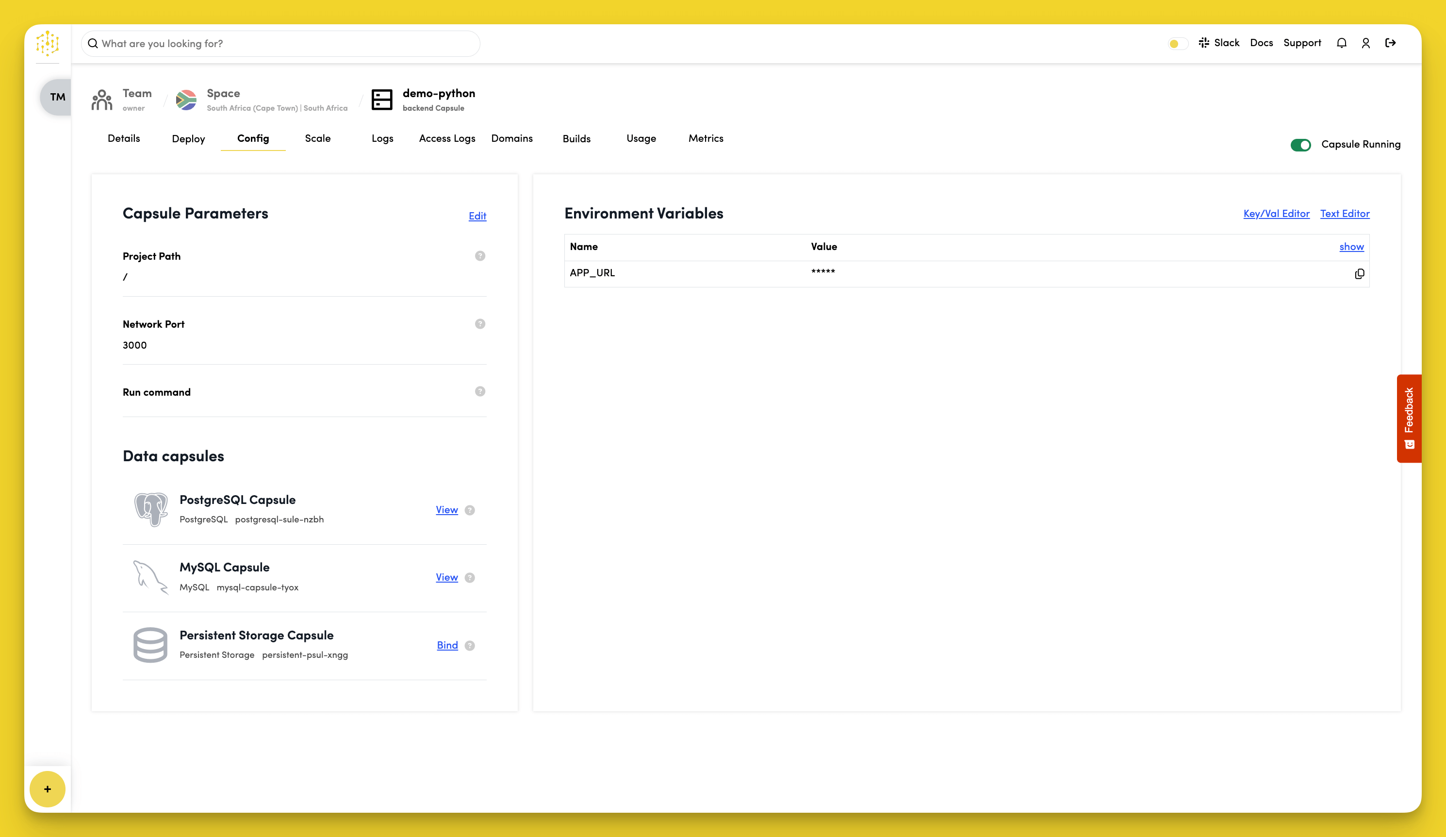
Task: Toggle the theme switch in the top bar
Action: tap(1176, 43)
